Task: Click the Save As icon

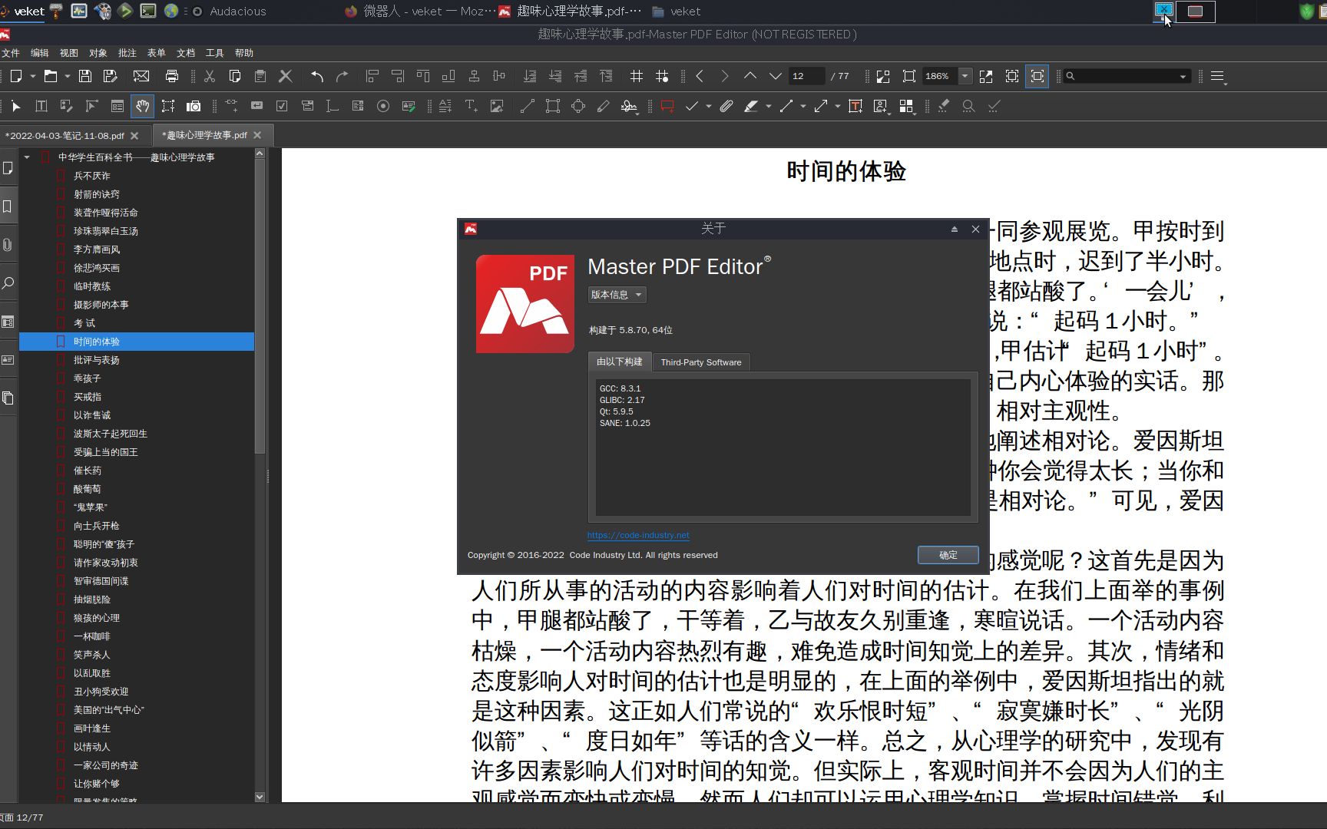Action: tap(111, 76)
